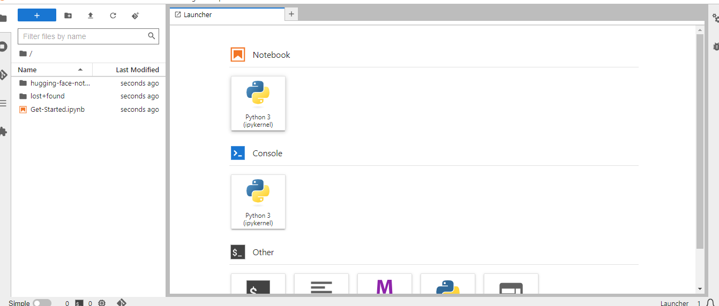Click the launcher vertical scrollbar
The image size is (719, 306).
coord(700,141)
